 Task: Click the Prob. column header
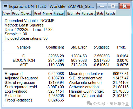(122, 47)
